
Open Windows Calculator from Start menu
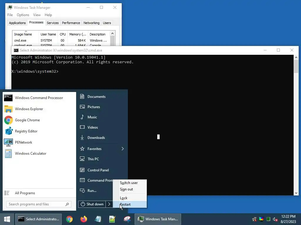click(x=39, y=154)
